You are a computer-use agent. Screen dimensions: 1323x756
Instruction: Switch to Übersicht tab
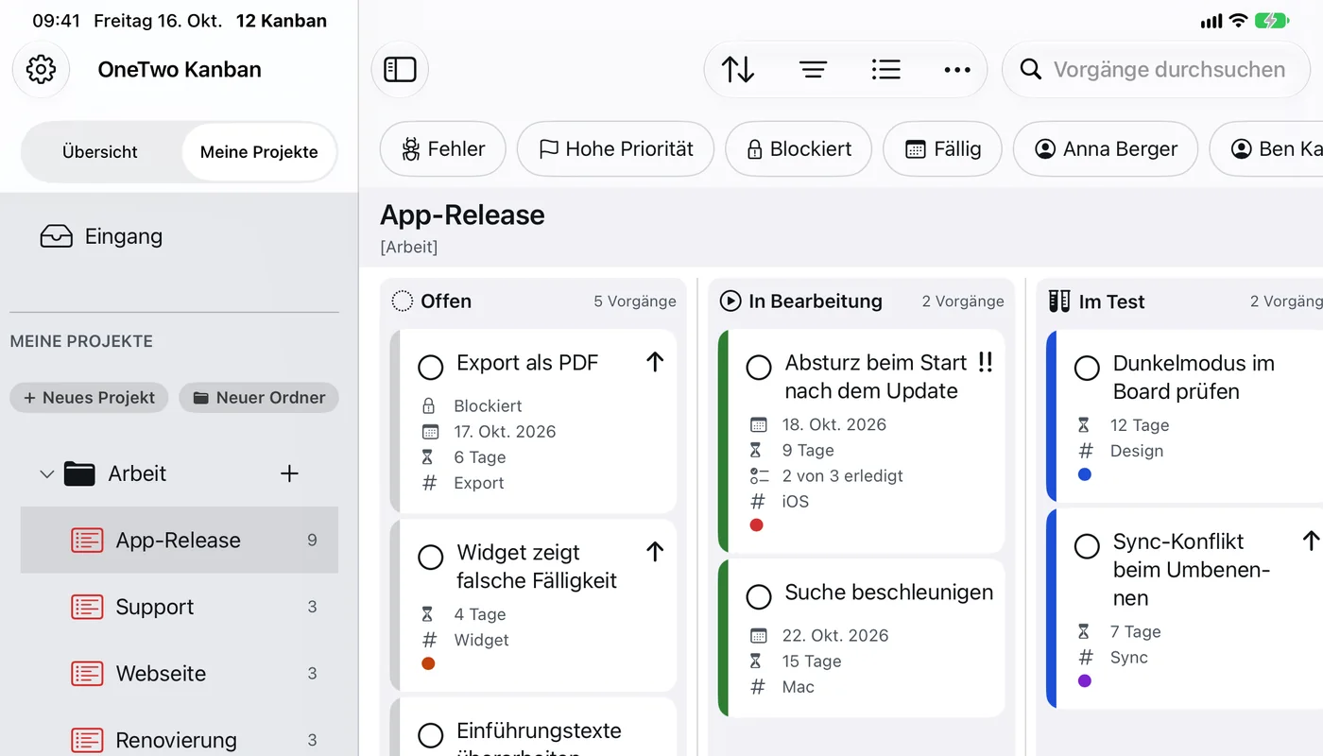point(100,151)
